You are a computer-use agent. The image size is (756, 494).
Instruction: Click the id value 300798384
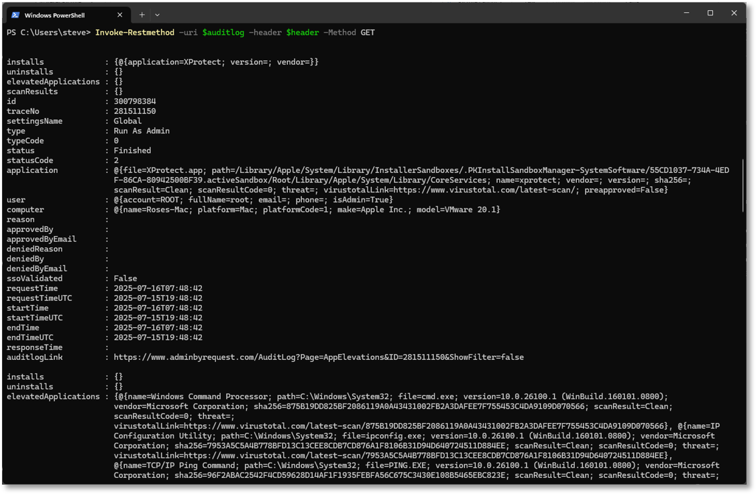coord(135,102)
